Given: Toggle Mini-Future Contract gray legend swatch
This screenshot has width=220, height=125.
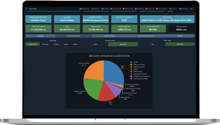Looking at the screenshot, I should coord(131,79).
